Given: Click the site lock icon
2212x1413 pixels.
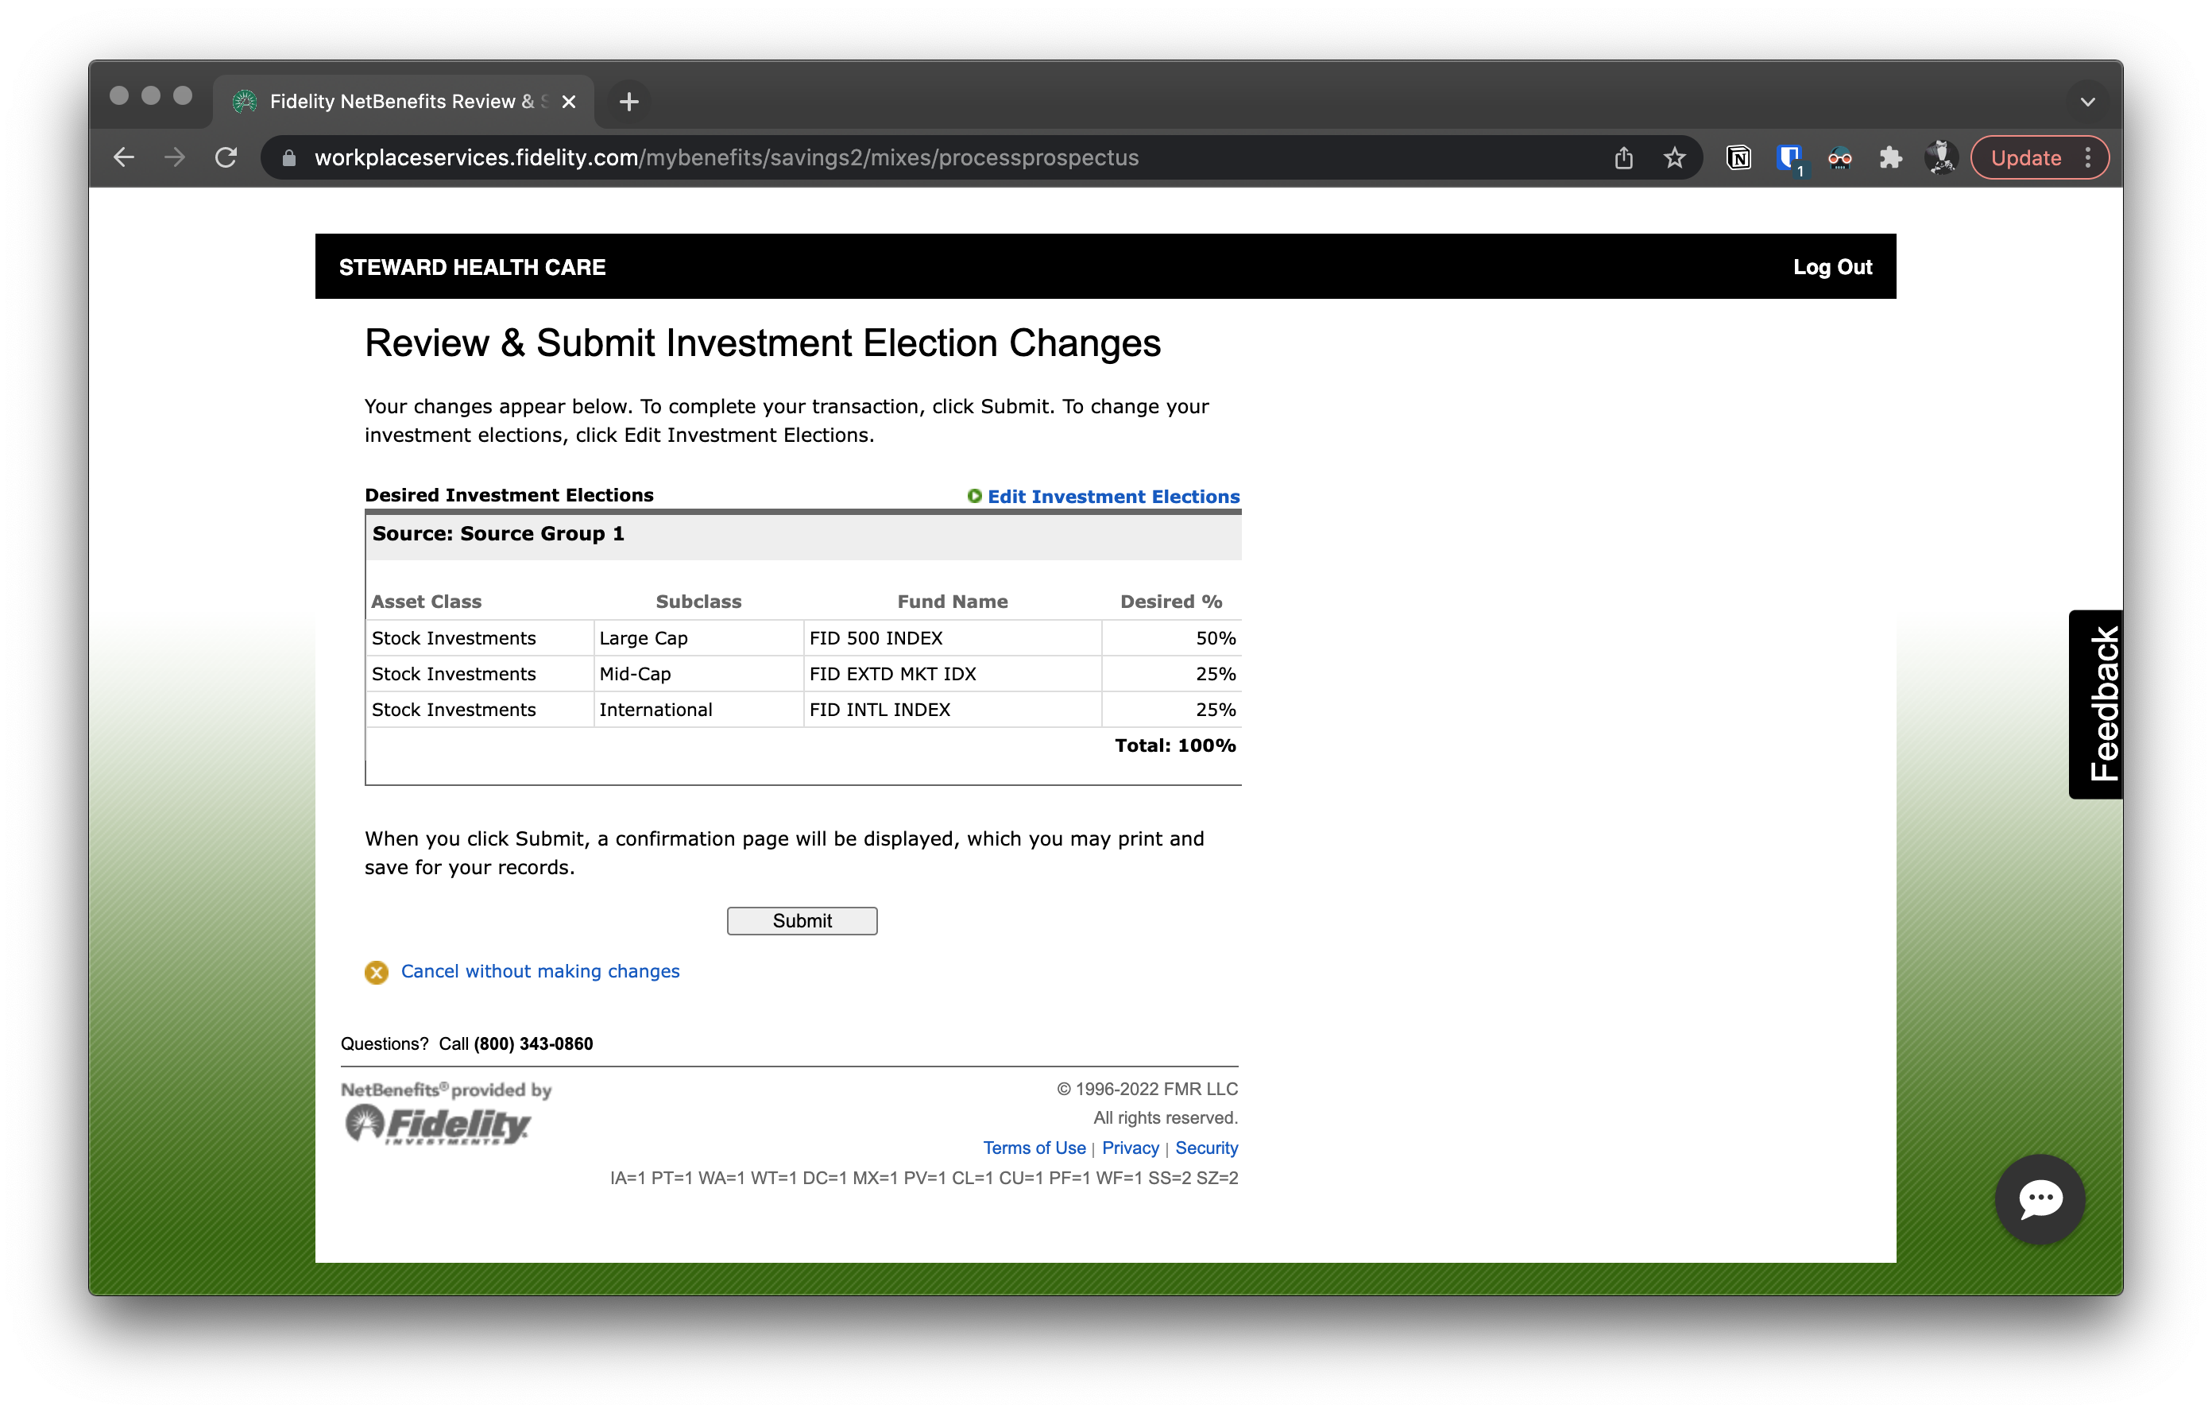Looking at the screenshot, I should [288, 158].
